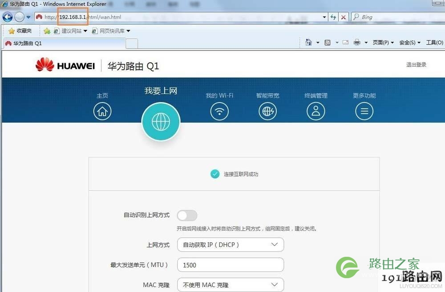Click the address bar URL field
Image resolution: width=445 pixels, height=292 pixels.
pos(181,17)
